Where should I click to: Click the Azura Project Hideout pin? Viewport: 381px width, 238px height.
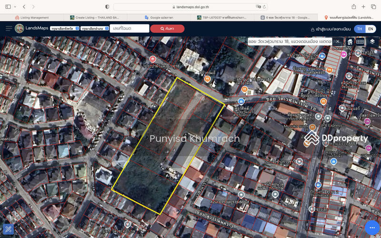pyautogui.click(x=241, y=195)
